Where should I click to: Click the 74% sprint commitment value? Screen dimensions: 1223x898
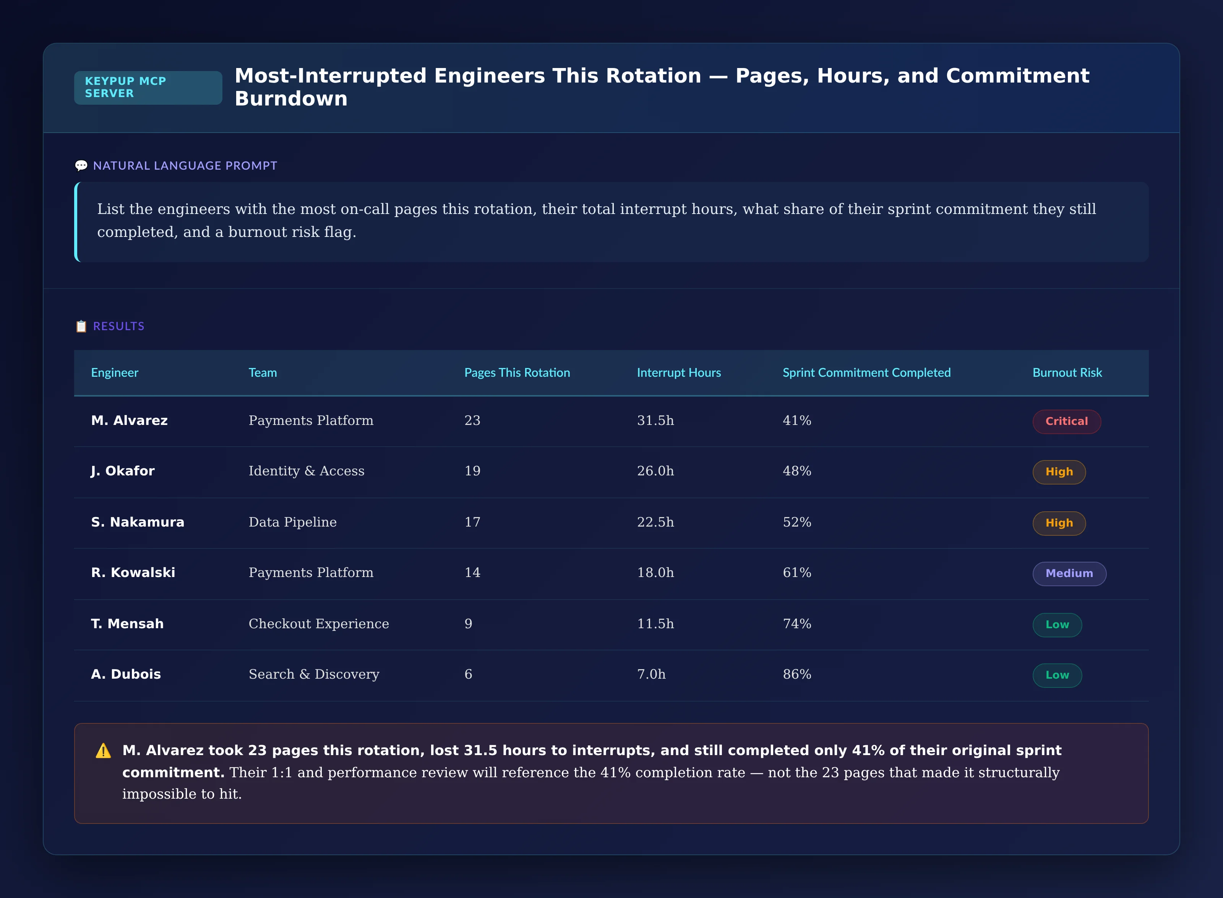point(797,624)
